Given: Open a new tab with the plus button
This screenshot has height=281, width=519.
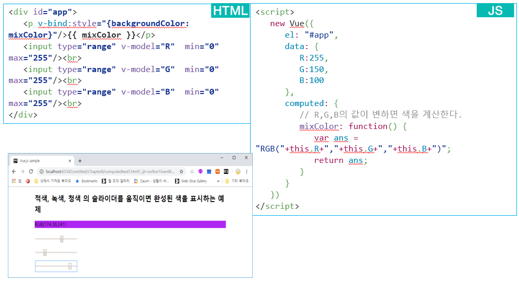Looking at the screenshot, I should coord(80,161).
